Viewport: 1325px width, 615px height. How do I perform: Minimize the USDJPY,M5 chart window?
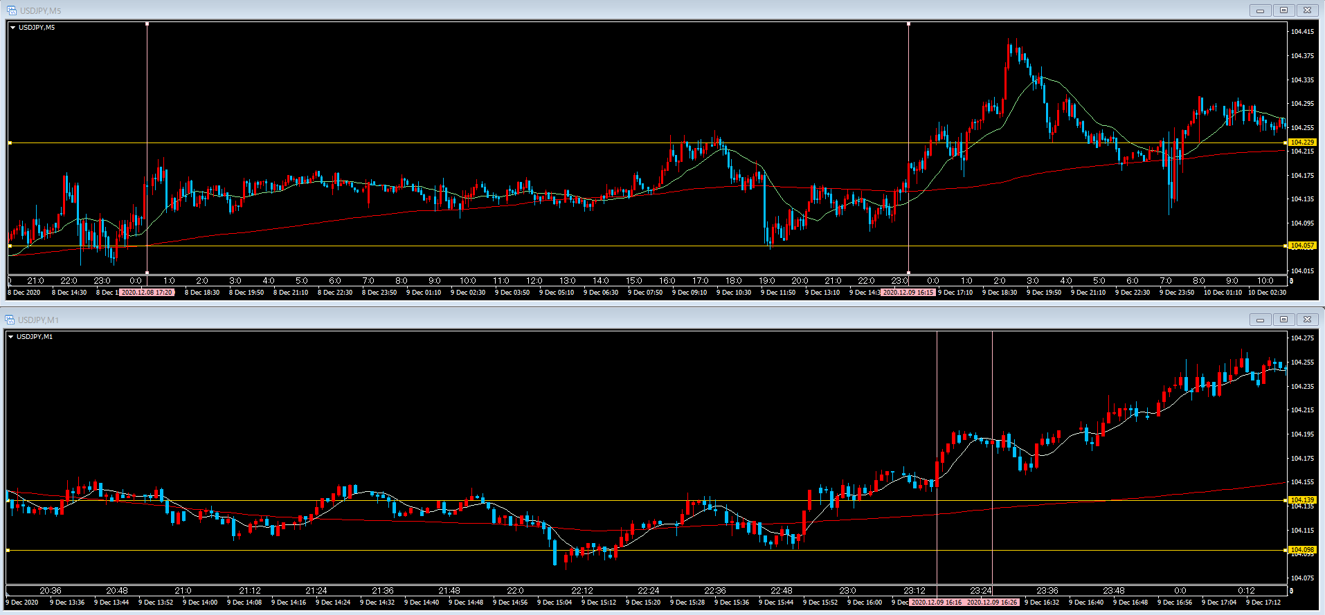[x=1260, y=10]
